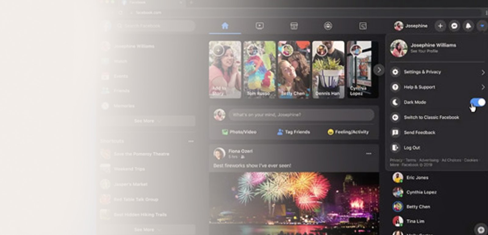488x235 pixels.
Task: Open the Marketplace tab
Action: point(294,26)
